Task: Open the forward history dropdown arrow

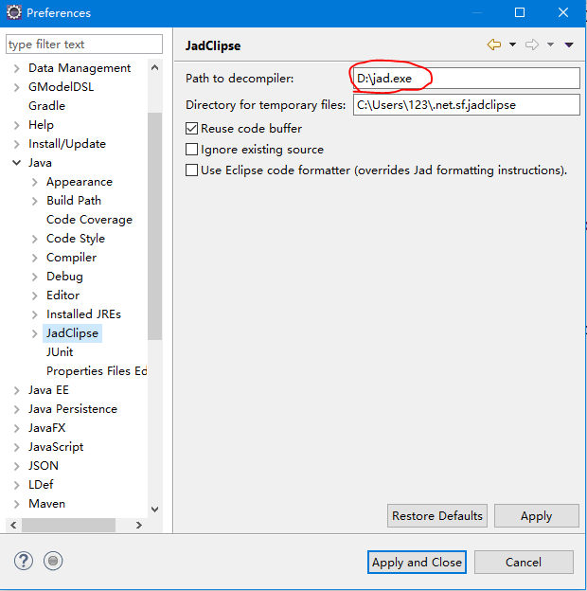Action: point(550,45)
